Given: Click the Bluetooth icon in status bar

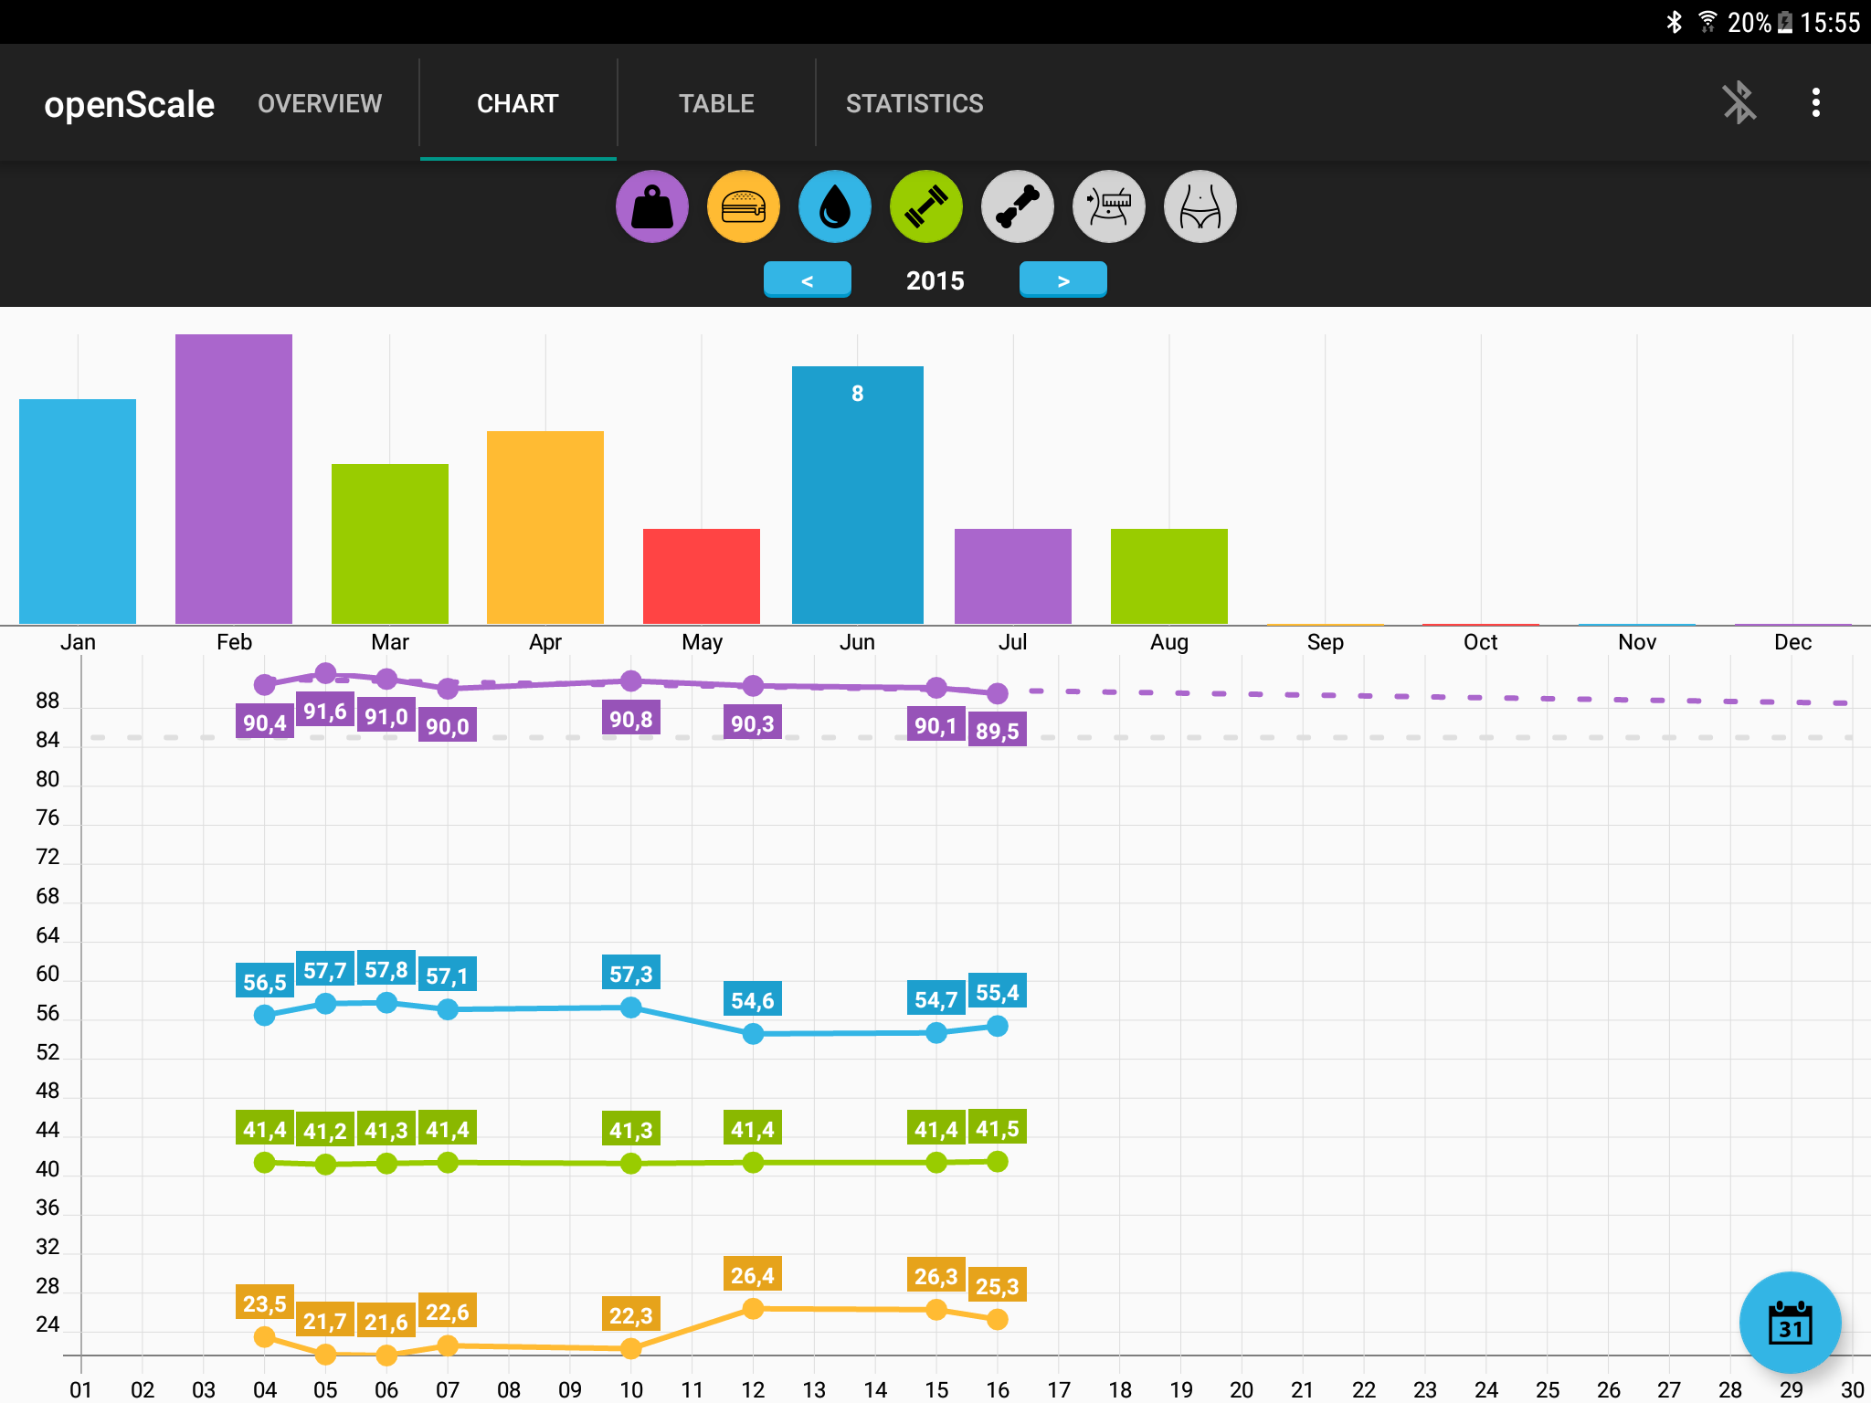Looking at the screenshot, I should point(1674,22).
